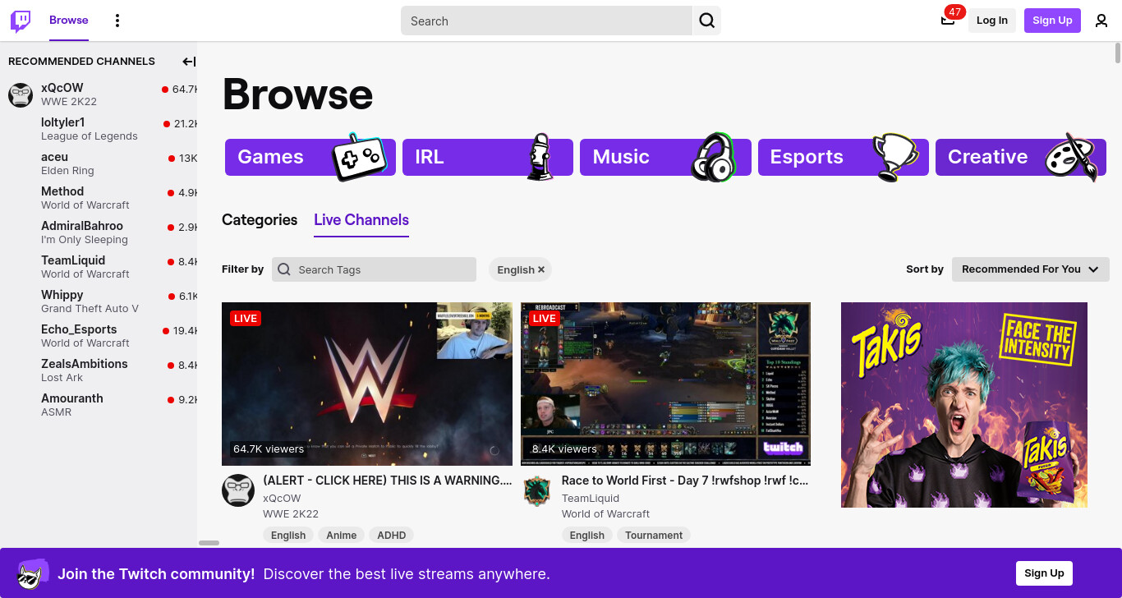The image size is (1122, 598).
Task: Open the three-dot more options menu
Action: click(x=117, y=21)
